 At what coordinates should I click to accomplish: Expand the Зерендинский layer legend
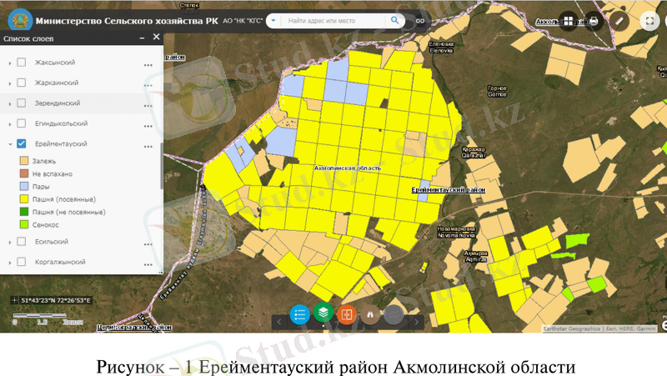pyautogui.click(x=10, y=103)
